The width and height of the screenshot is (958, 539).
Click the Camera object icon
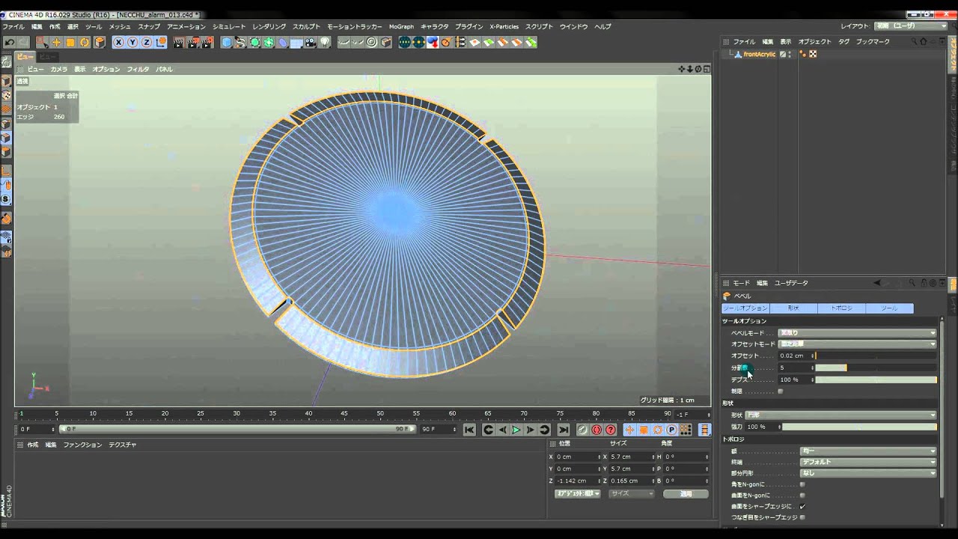pyautogui.click(x=311, y=43)
